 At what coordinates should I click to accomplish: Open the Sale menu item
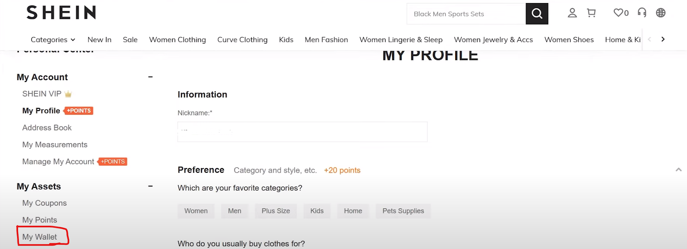click(130, 40)
